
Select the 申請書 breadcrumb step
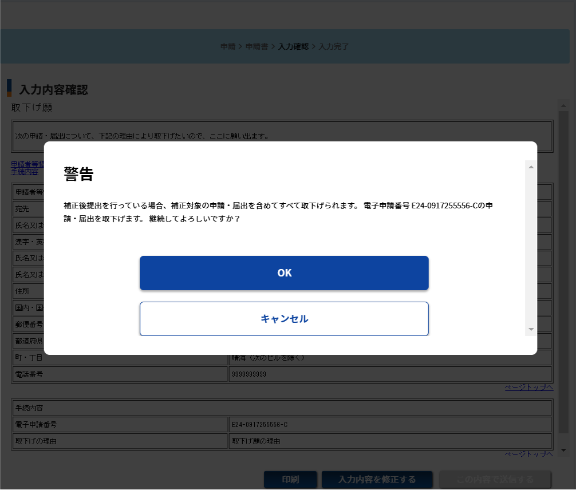[257, 46]
